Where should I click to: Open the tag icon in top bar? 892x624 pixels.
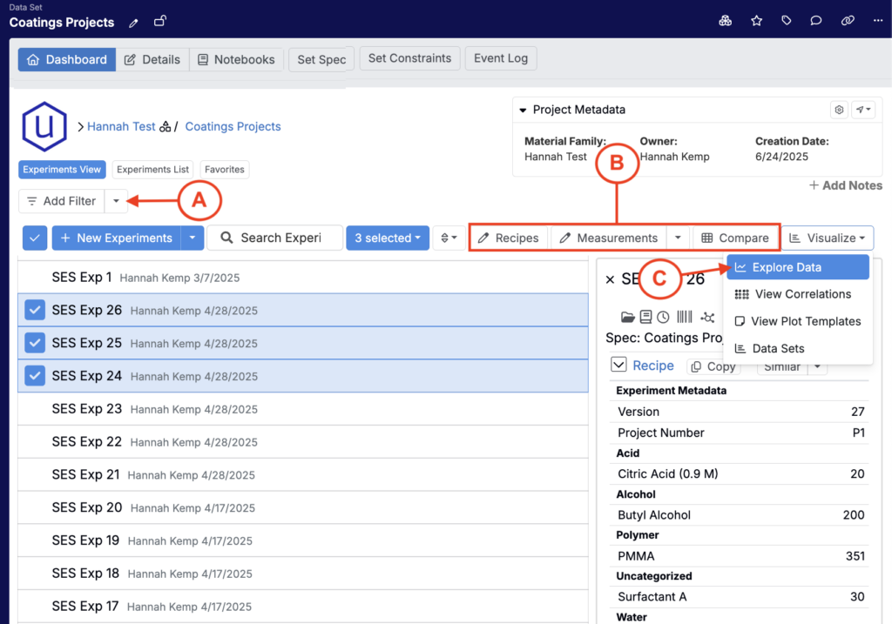pos(786,21)
